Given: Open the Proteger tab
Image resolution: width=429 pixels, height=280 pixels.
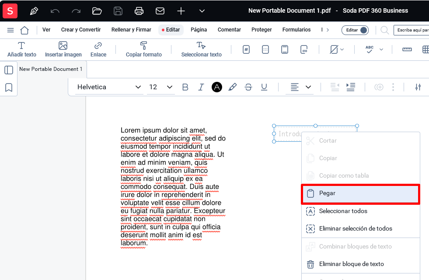Looking at the screenshot, I should click(x=262, y=30).
